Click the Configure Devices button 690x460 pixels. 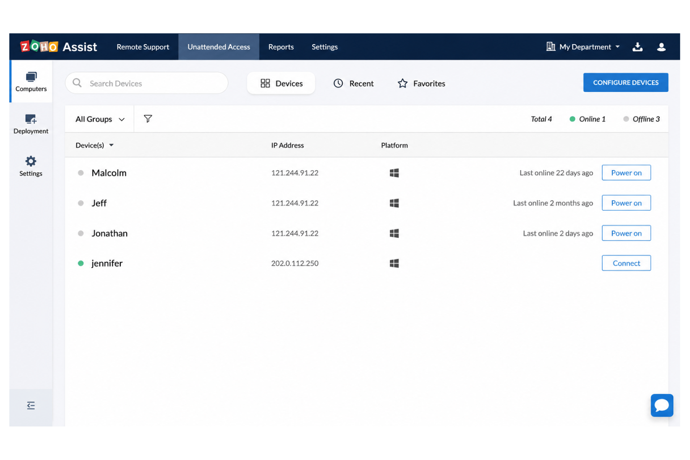626,82
